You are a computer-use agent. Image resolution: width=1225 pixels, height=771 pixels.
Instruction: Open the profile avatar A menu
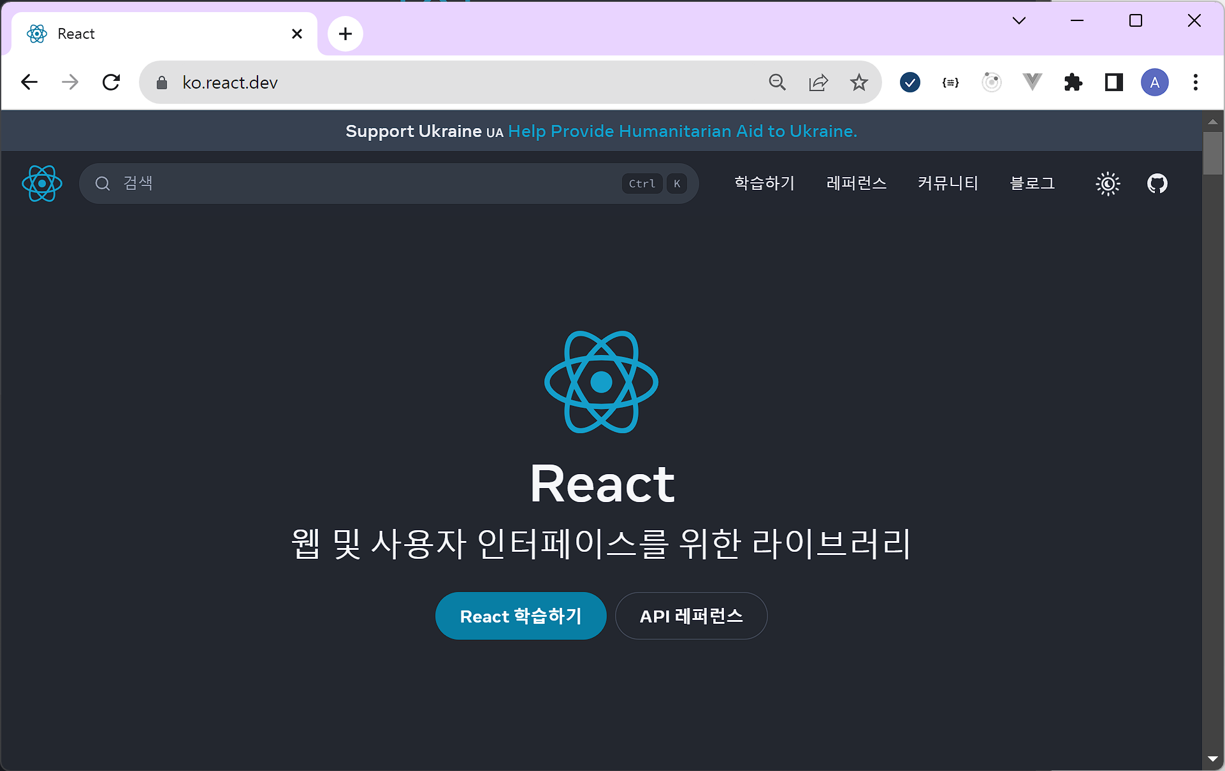[1154, 83]
